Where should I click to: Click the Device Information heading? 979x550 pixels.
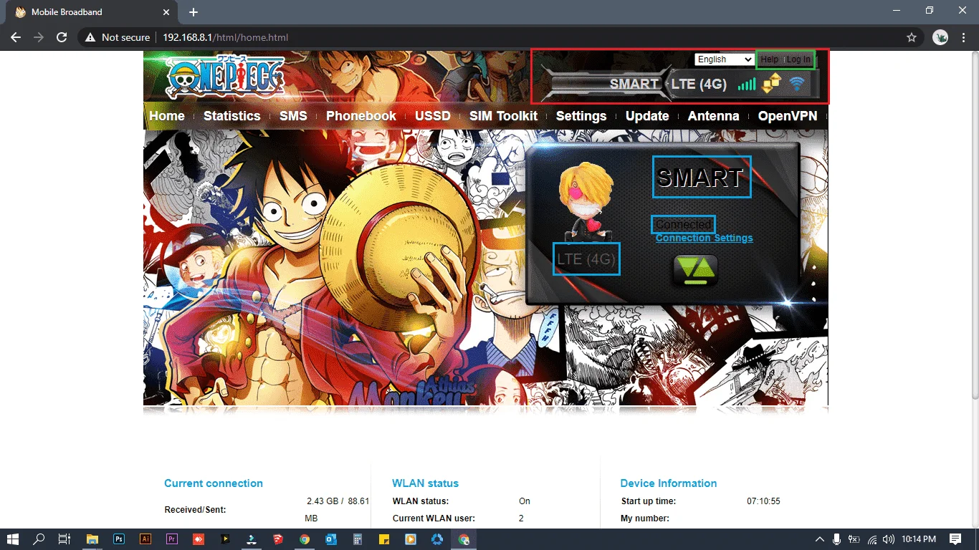(669, 483)
